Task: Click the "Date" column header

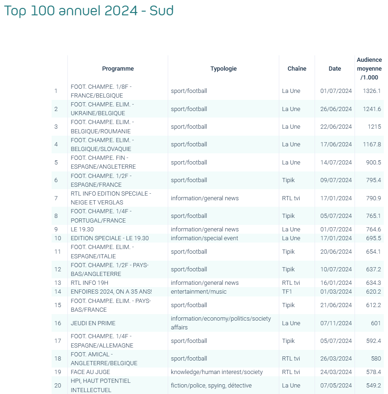Action: click(335, 69)
